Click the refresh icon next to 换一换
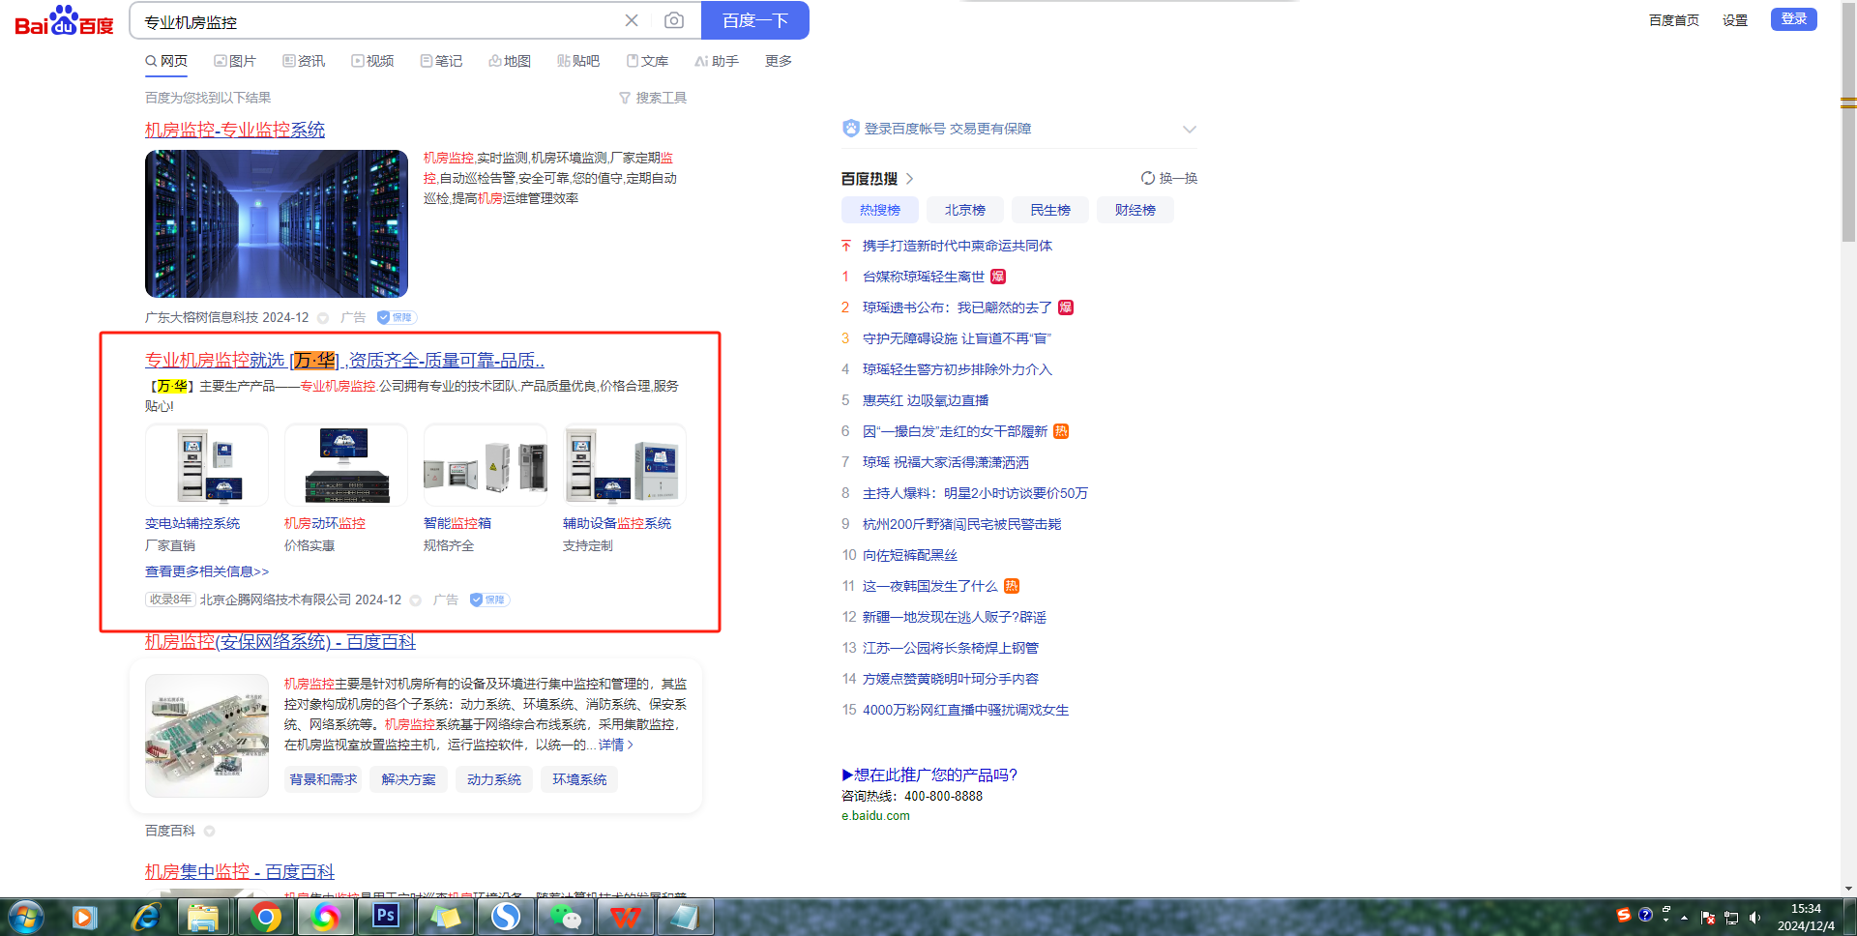The width and height of the screenshot is (1857, 936). (1148, 178)
